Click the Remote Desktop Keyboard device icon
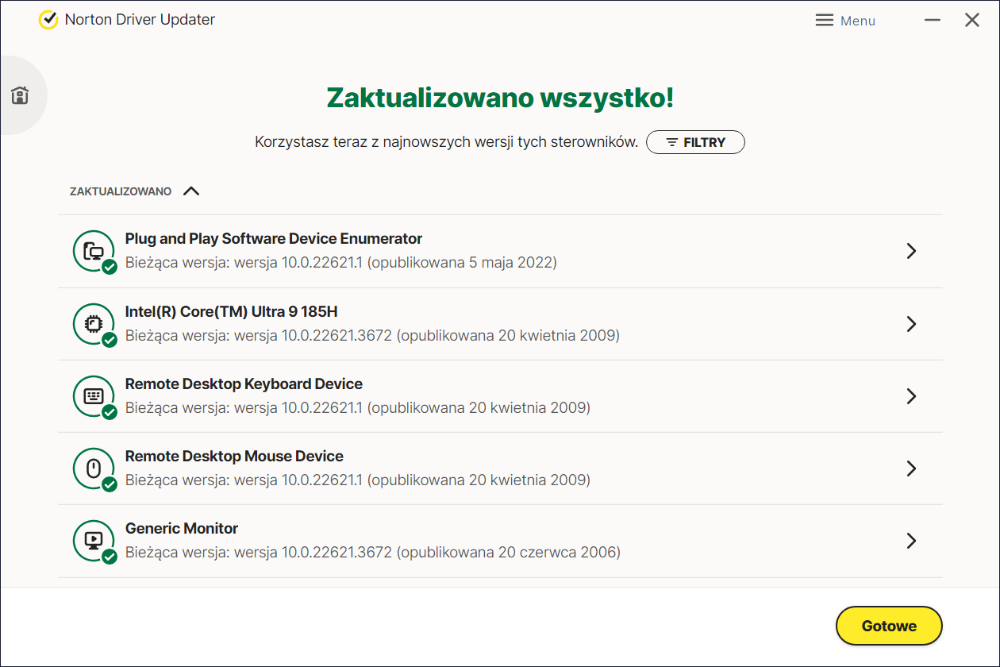The width and height of the screenshot is (1000, 667). [94, 396]
